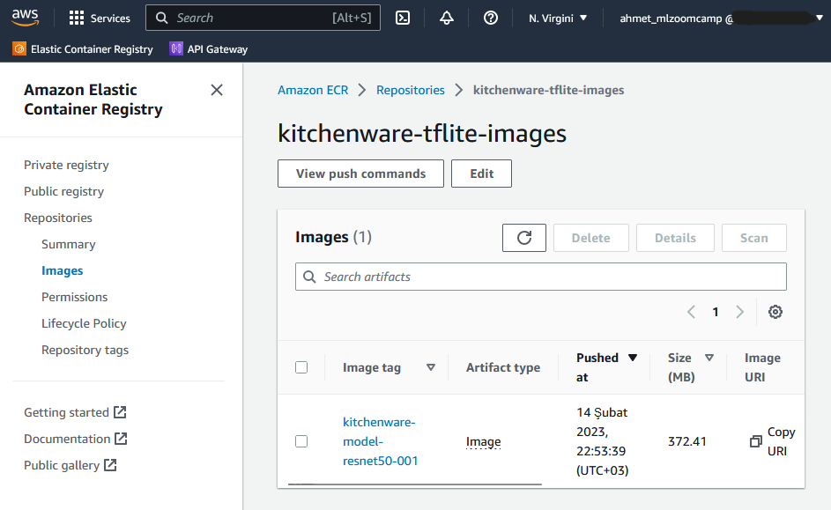The image size is (831, 510).
Task: Focus the Search artifacts field
Action: click(540, 277)
